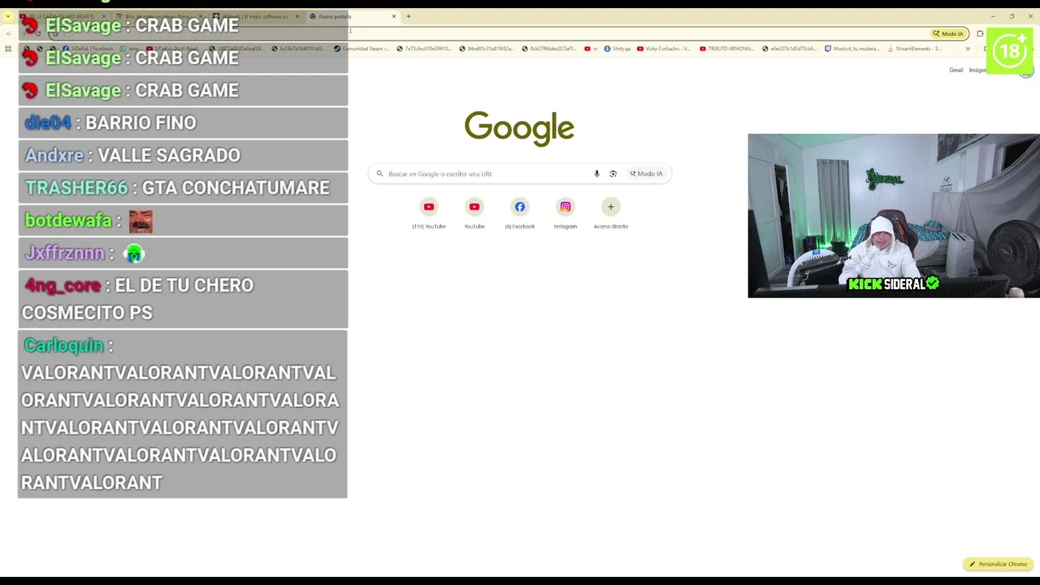Click 'GTA CONCHATUMARE' message by TRASHER66
This screenshot has width=1040, height=585.
pos(183,188)
